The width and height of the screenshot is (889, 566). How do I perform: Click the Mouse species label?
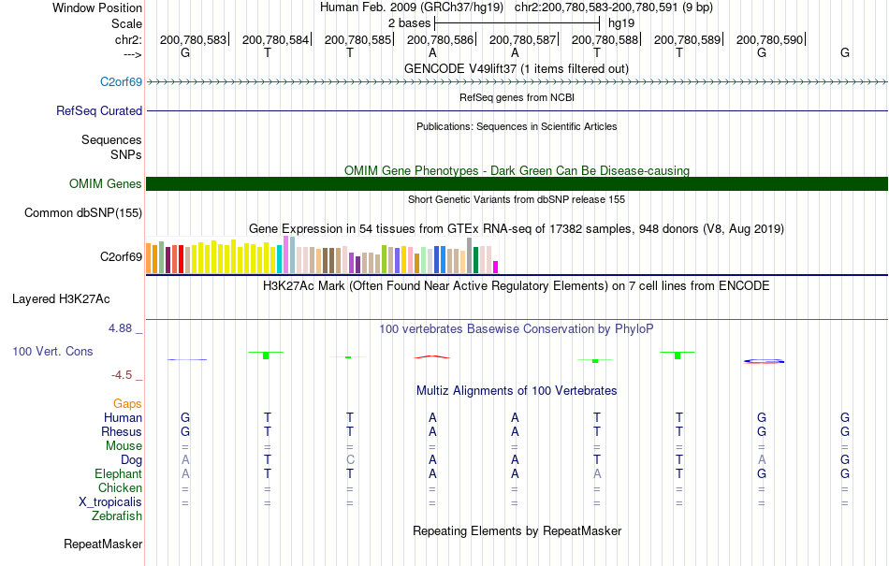point(124,446)
